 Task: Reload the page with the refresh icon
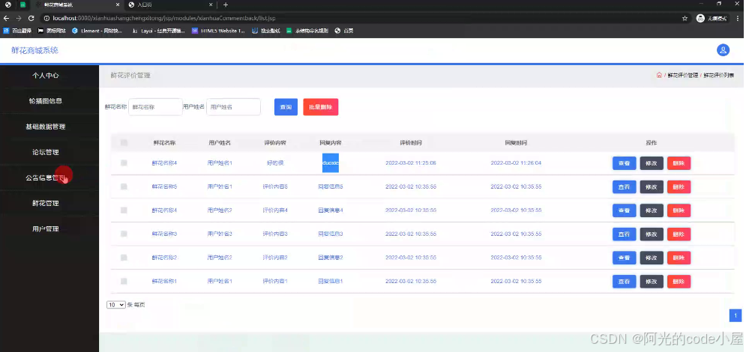click(31, 18)
